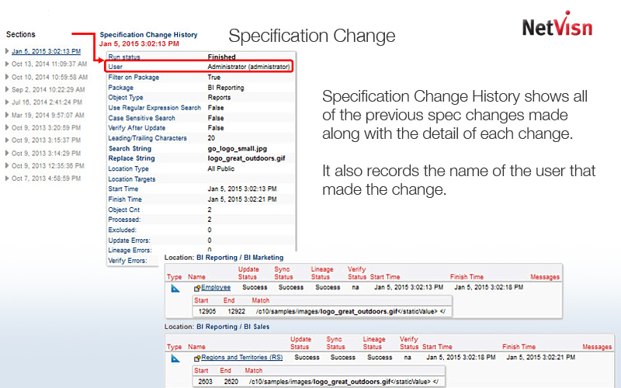Expand the Oct 10, 2014 10:59:58 AM section arrow
This screenshot has width=621, height=388.
click(7, 77)
